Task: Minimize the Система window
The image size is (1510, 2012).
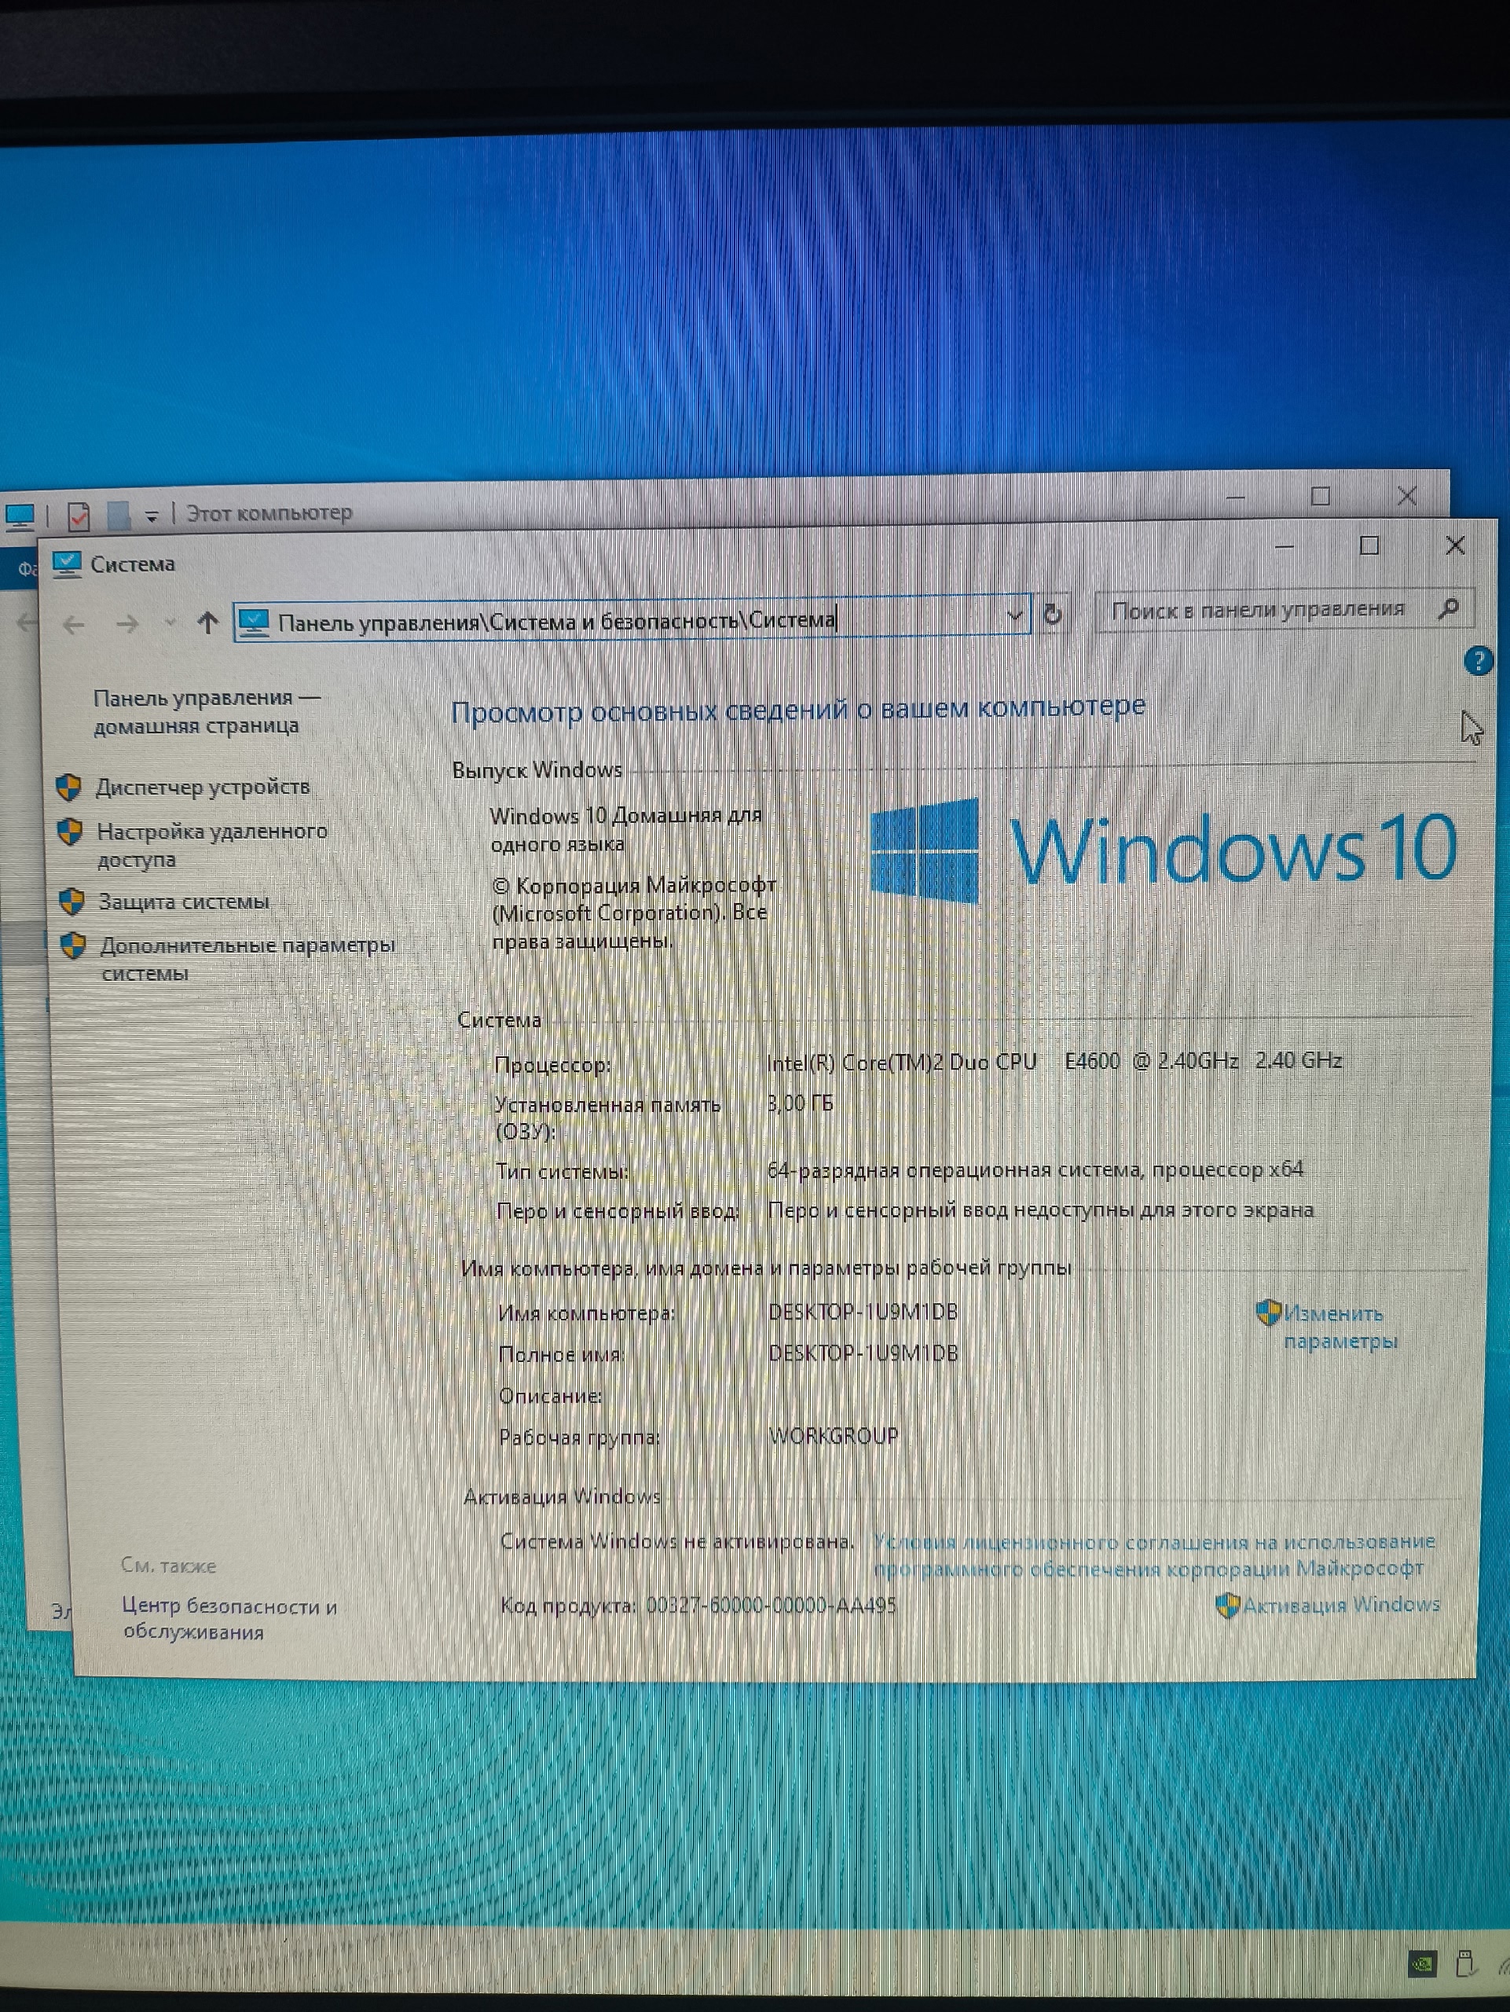Action: click(x=1285, y=545)
